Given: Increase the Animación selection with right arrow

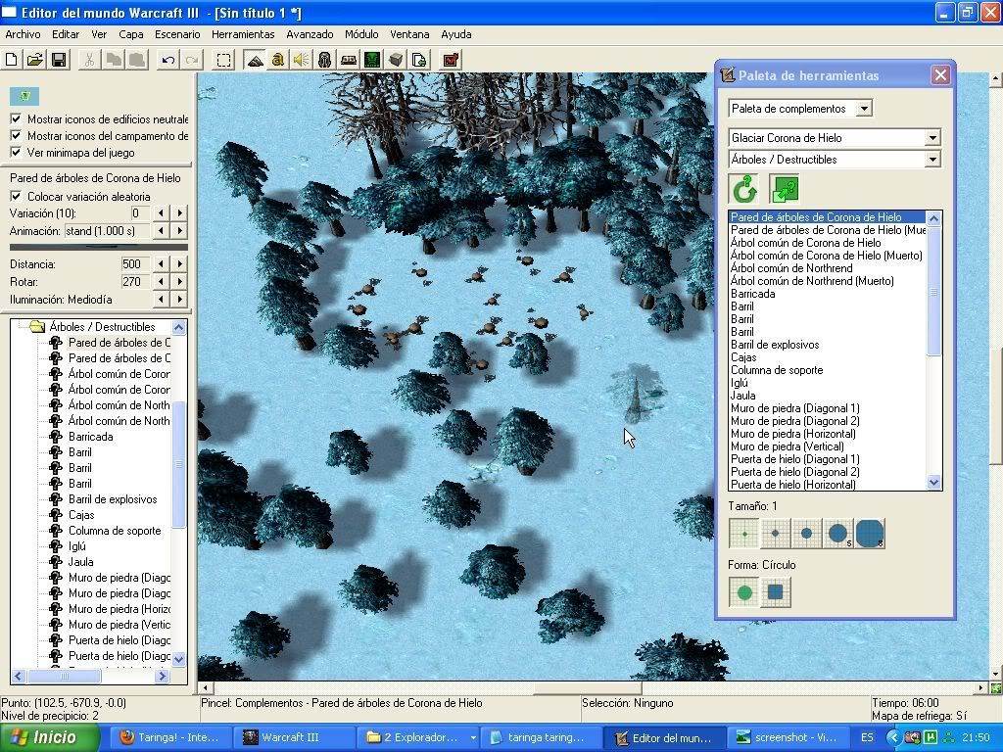Looking at the screenshot, I should click(180, 231).
